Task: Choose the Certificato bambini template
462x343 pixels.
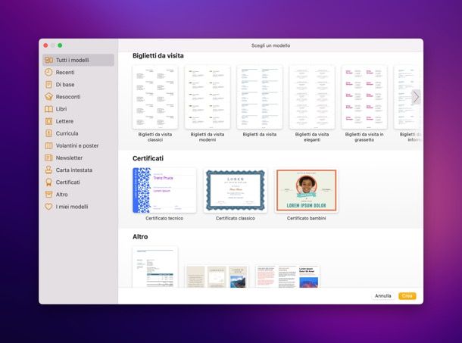Action: [307, 190]
